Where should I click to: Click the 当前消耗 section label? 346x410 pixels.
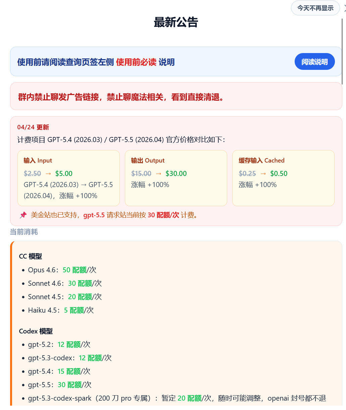point(24,232)
